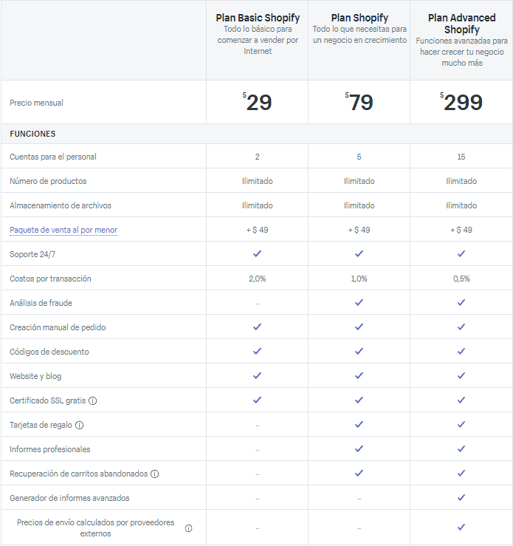Screen dimensions: 513x546
Task: Select the Plan Basic Shopify heading
Action: (x=258, y=18)
